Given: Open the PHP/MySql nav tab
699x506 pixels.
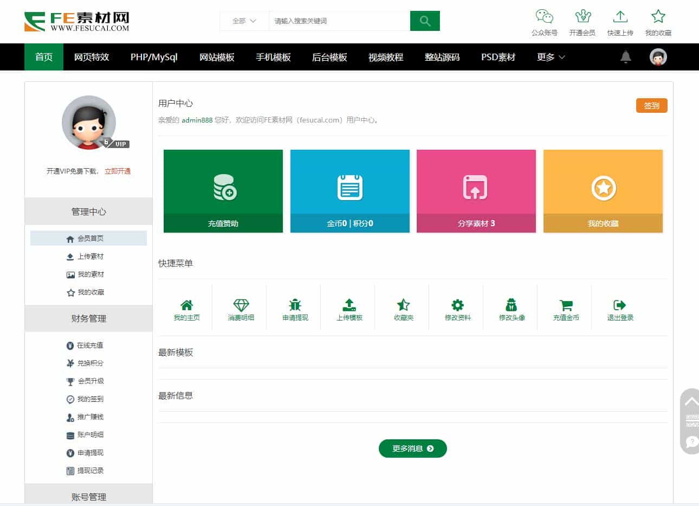Looking at the screenshot, I should (x=154, y=57).
